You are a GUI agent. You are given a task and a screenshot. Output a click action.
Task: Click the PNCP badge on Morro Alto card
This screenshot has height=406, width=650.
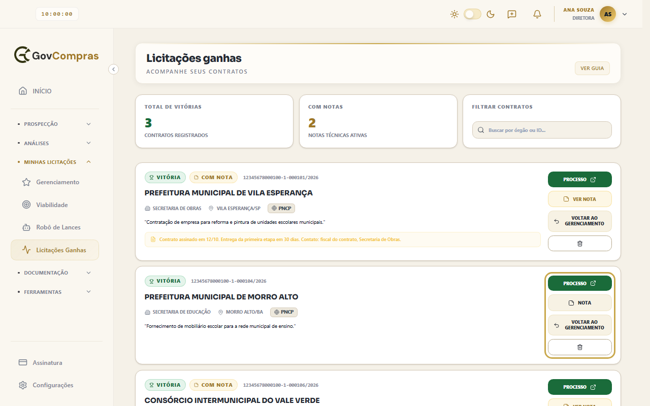click(x=284, y=312)
